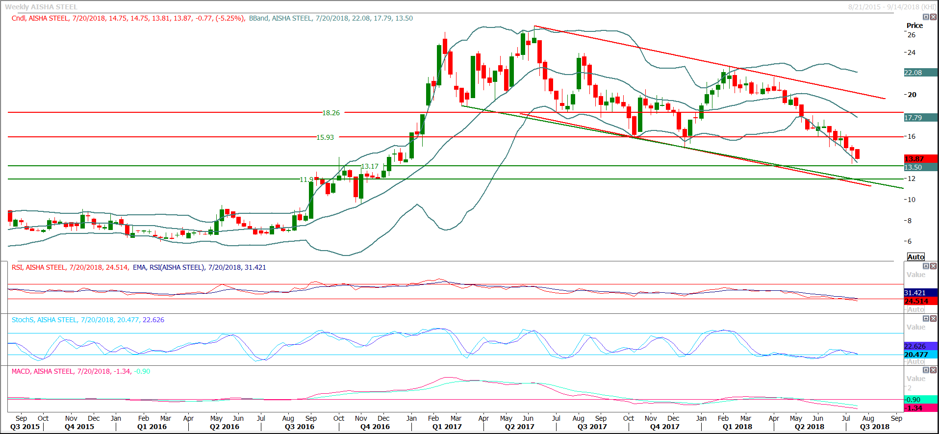The image size is (939, 434).
Task: Click the cyan 20.477 StochS value tag
Action: (920, 355)
